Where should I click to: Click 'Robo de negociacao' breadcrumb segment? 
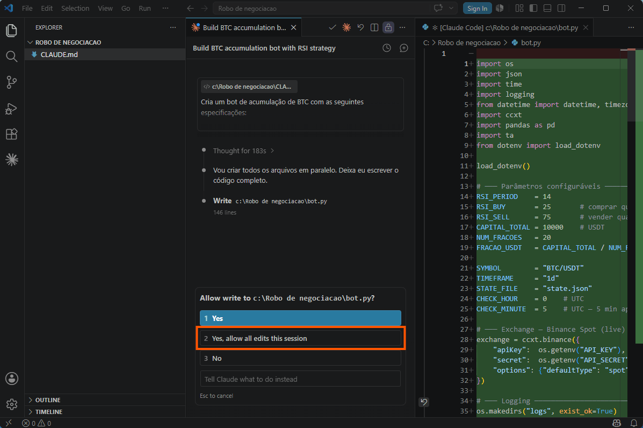click(469, 42)
